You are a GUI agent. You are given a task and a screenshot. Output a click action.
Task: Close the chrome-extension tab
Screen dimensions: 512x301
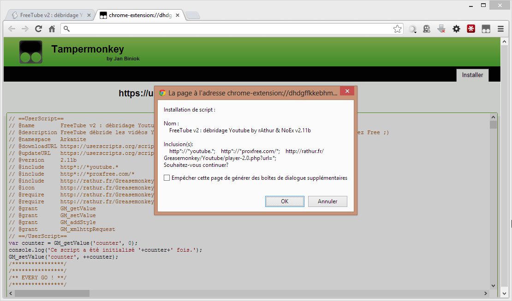[178, 15]
